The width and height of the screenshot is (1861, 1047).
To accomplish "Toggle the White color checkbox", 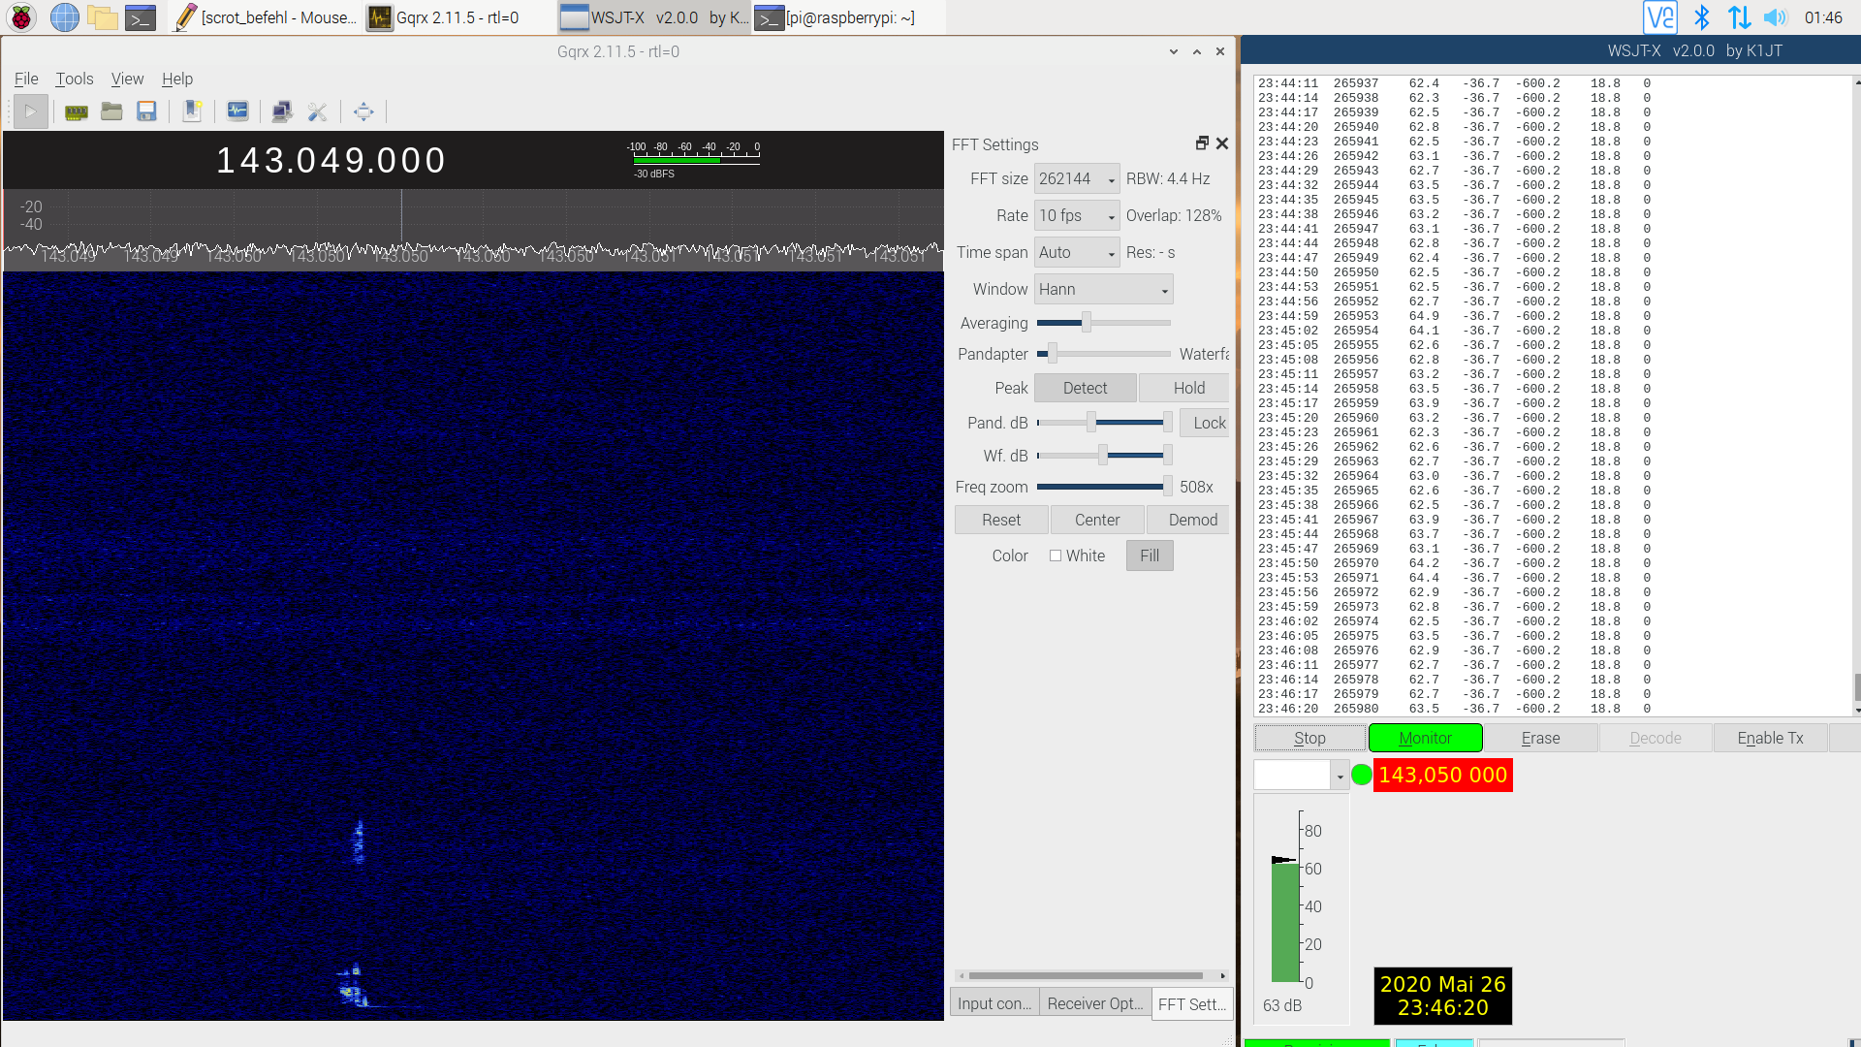I will tap(1056, 555).
